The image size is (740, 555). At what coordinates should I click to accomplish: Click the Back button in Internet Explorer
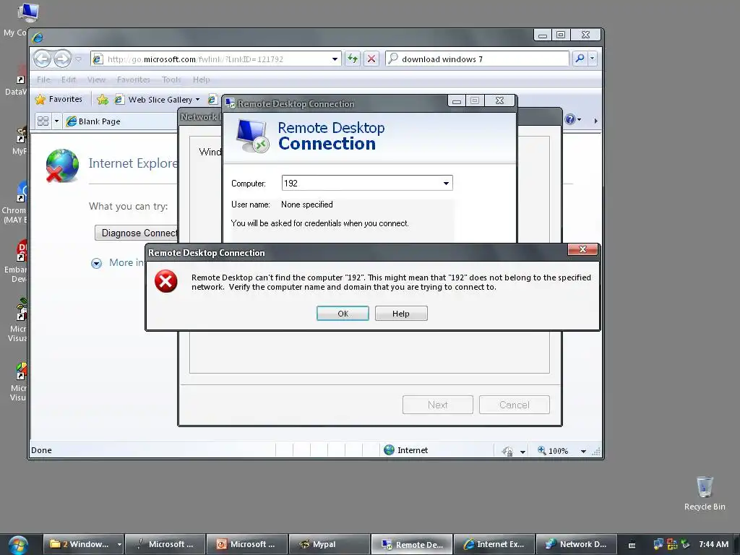(43, 59)
